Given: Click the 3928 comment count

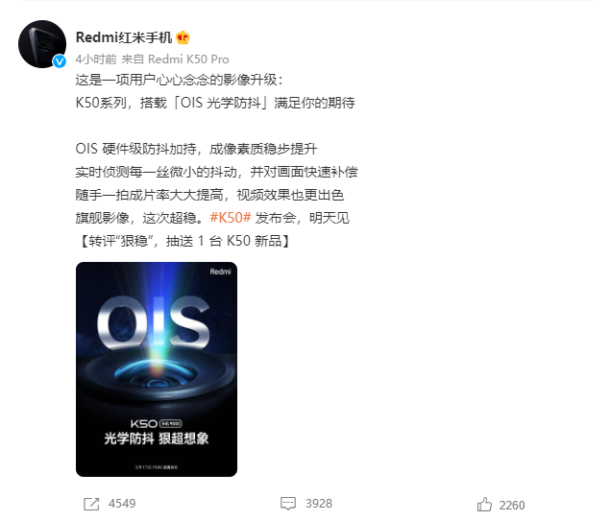Looking at the screenshot, I should pyautogui.click(x=319, y=504).
